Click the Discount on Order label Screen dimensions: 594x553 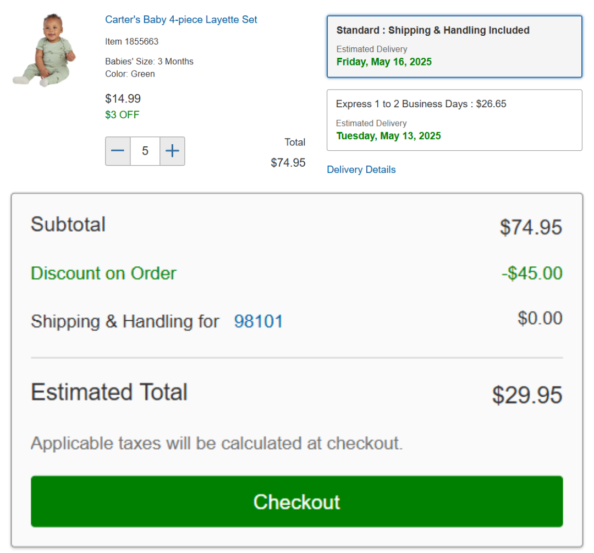tap(103, 273)
